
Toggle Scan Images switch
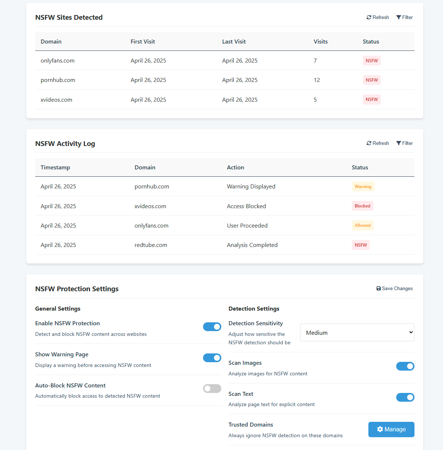(405, 366)
